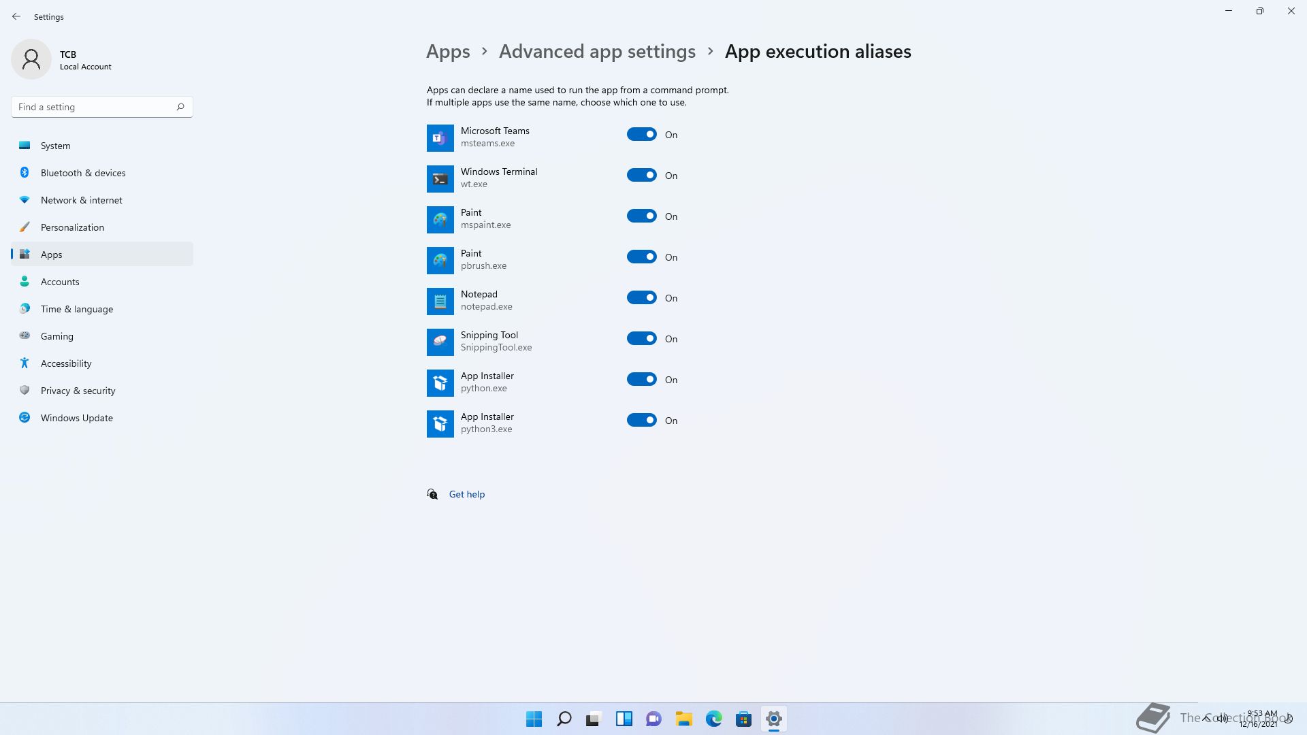Open the Windows Start menu
This screenshot has height=735, width=1307.
click(534, 719)
